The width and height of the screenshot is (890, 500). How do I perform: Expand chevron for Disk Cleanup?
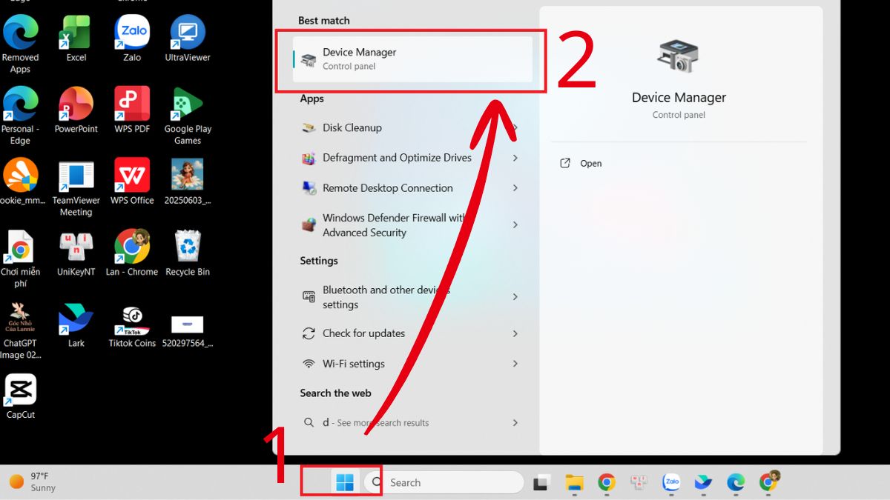coord(515,127)
